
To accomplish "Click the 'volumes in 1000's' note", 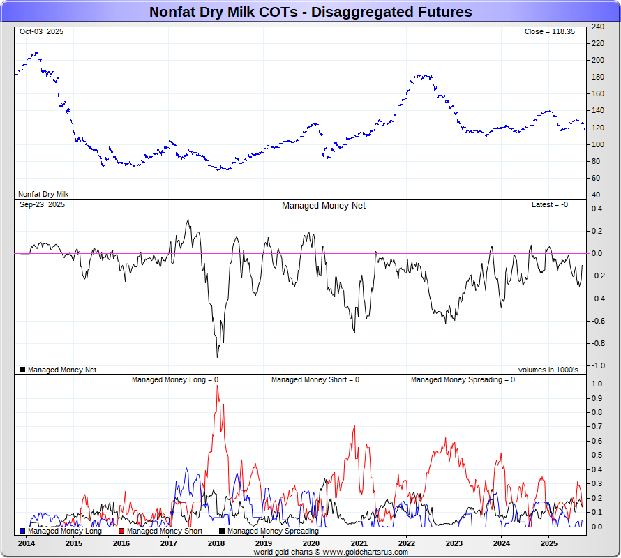I will (x=548, y=370).
